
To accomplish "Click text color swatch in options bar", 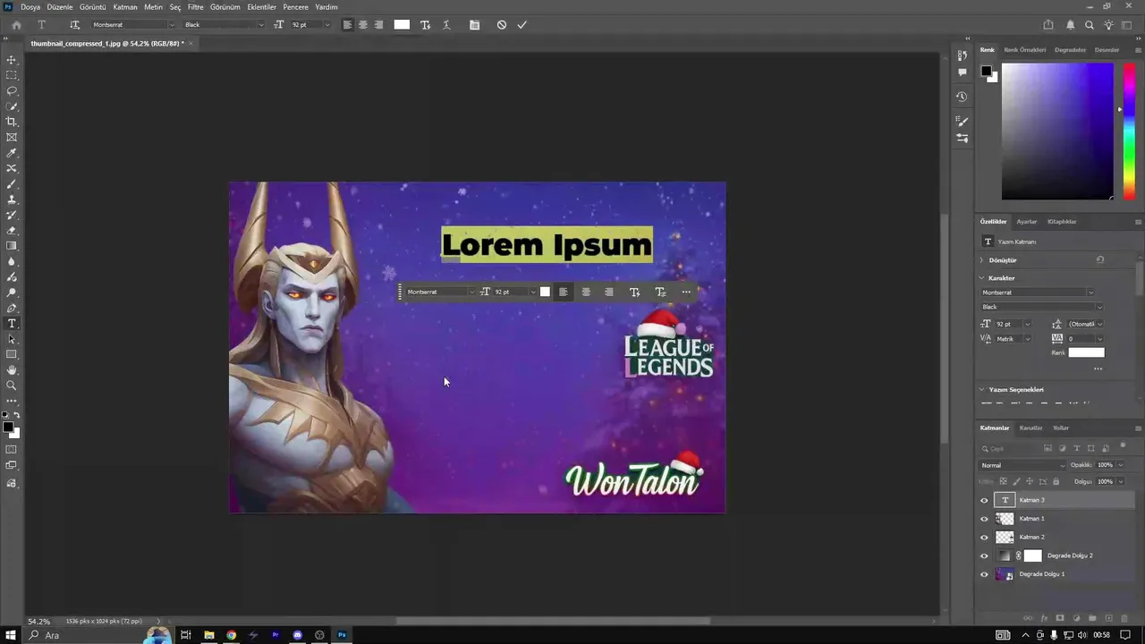I will point(402,25).
